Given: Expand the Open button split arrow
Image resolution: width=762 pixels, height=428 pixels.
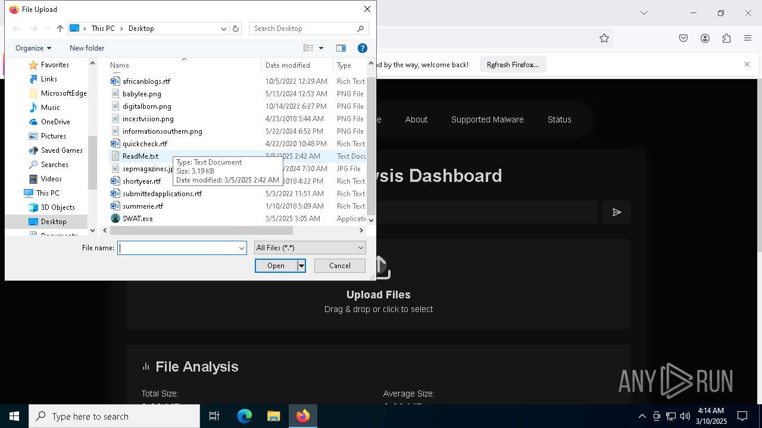Looking at the screenshot, I should [301, 266].
